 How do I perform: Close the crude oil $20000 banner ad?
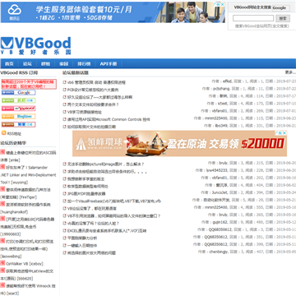[x=284, y=133]
